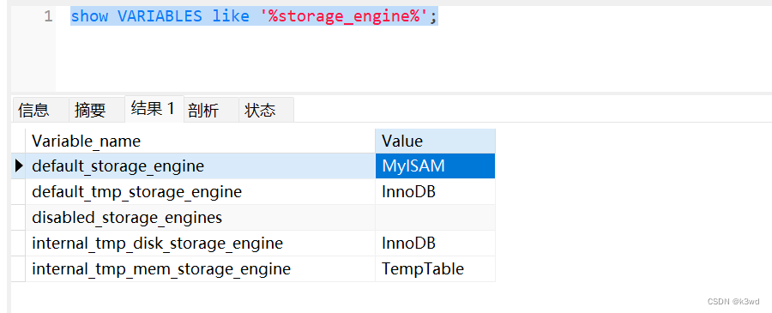
Task: Click line number 1 in editor gutter
Action: pos(48,17)
